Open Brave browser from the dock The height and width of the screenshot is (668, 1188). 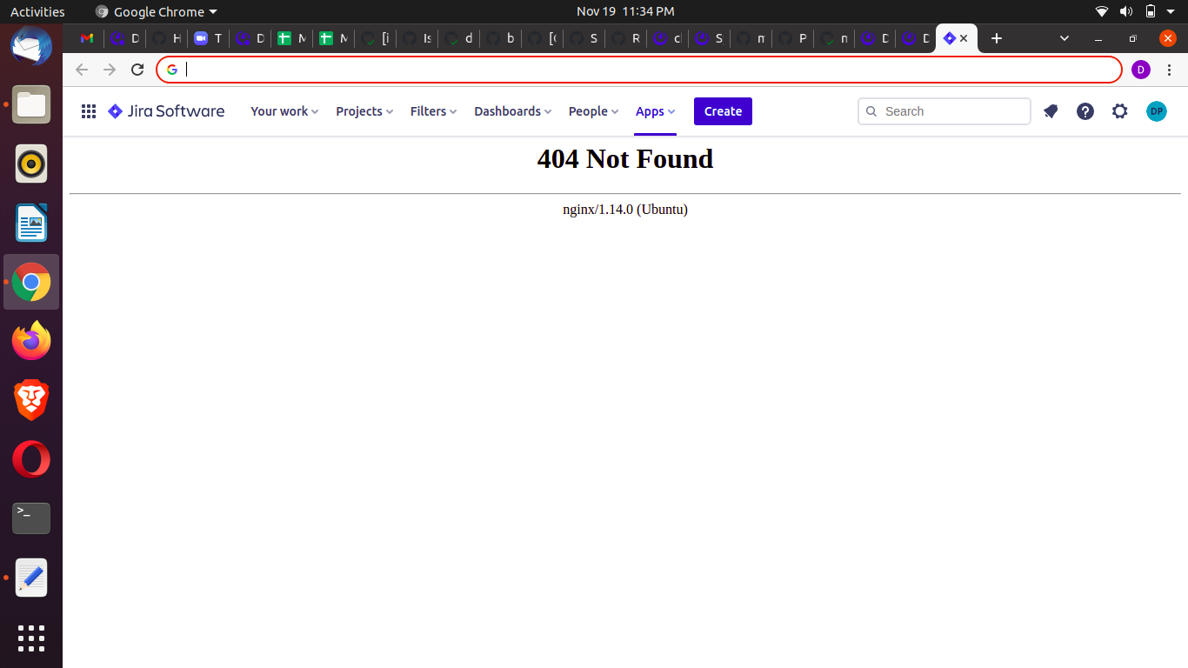pyautogui.click(x=31, y=400)
